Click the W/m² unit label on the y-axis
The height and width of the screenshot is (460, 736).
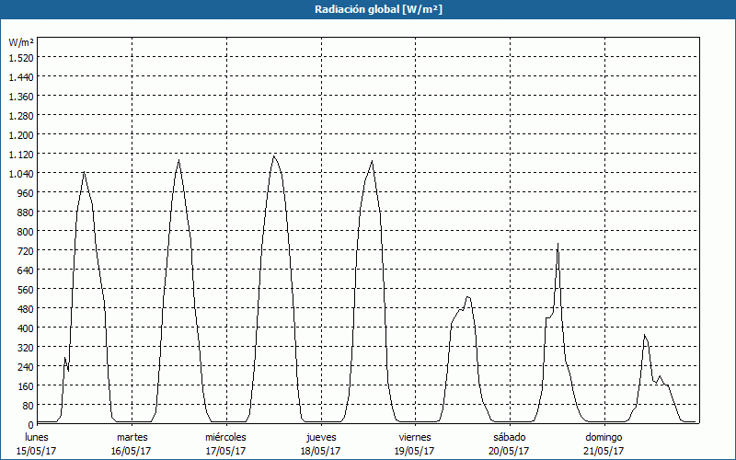[x=21, y=42]
